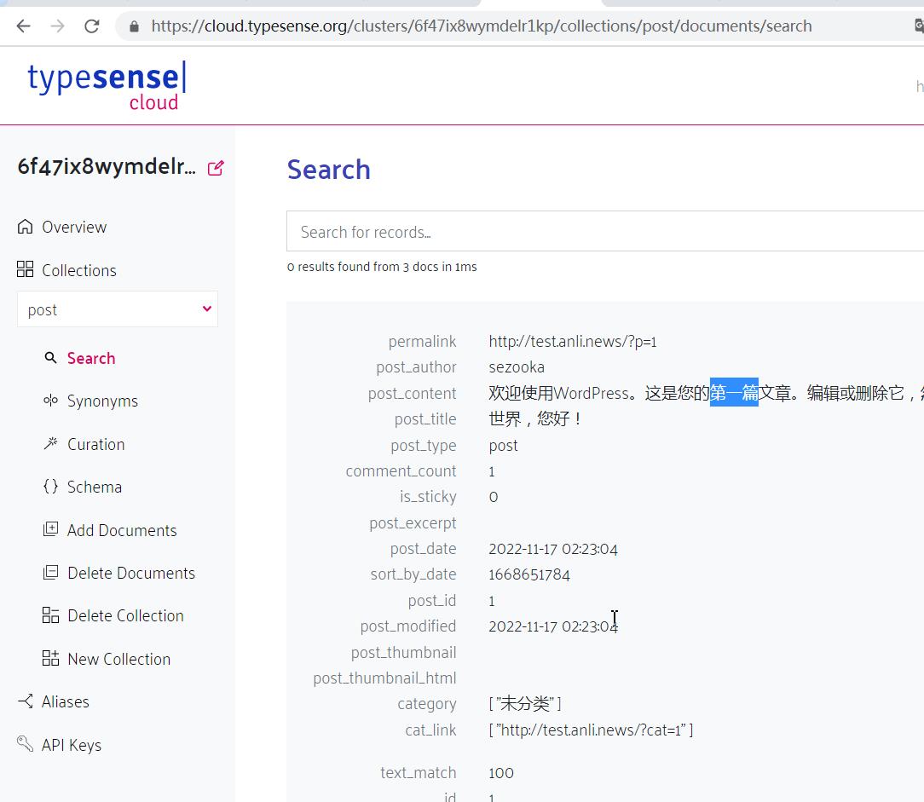This screenshot has height=802, width=924.
Task: Click the browser back arrow
Action: (23, 26)
